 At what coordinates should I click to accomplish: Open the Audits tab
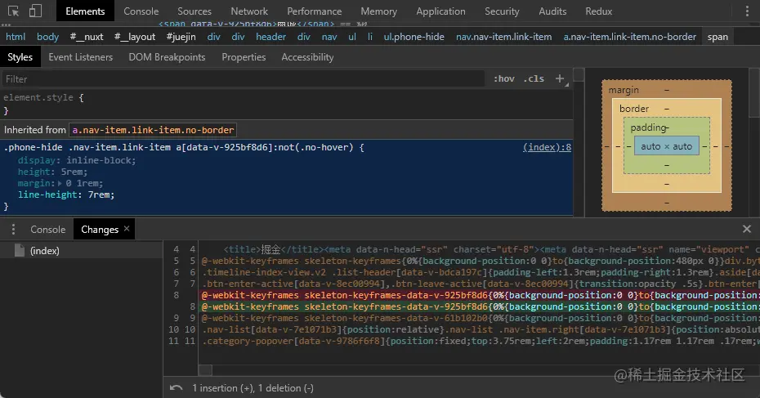click(552, 11)
